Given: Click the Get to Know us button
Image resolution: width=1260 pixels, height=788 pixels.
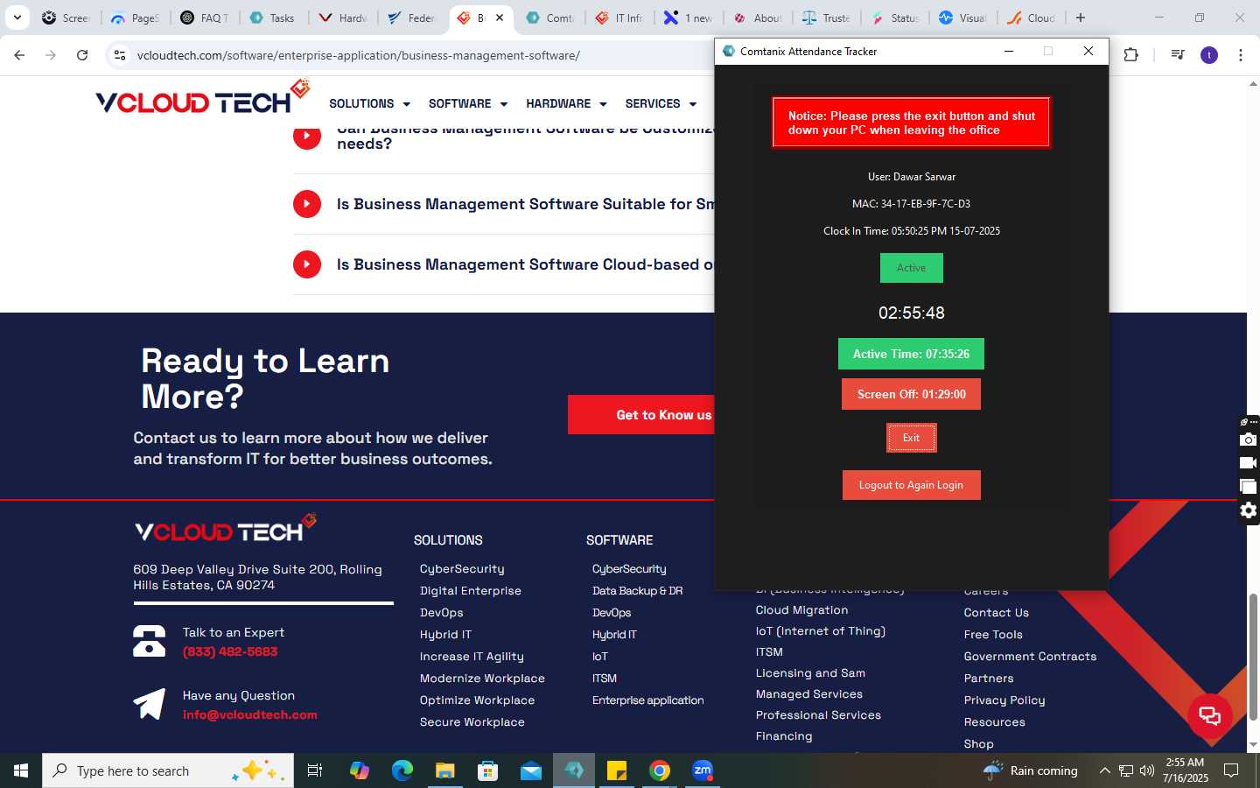Looking at the screenshot, I should (x=641, y=415).
